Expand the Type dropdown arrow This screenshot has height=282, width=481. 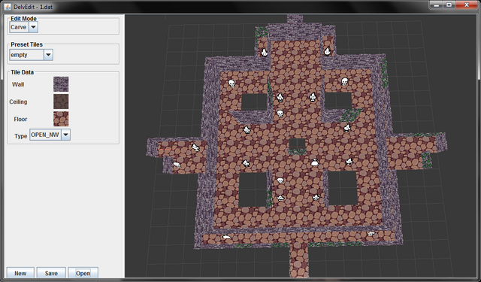point(65,135)
